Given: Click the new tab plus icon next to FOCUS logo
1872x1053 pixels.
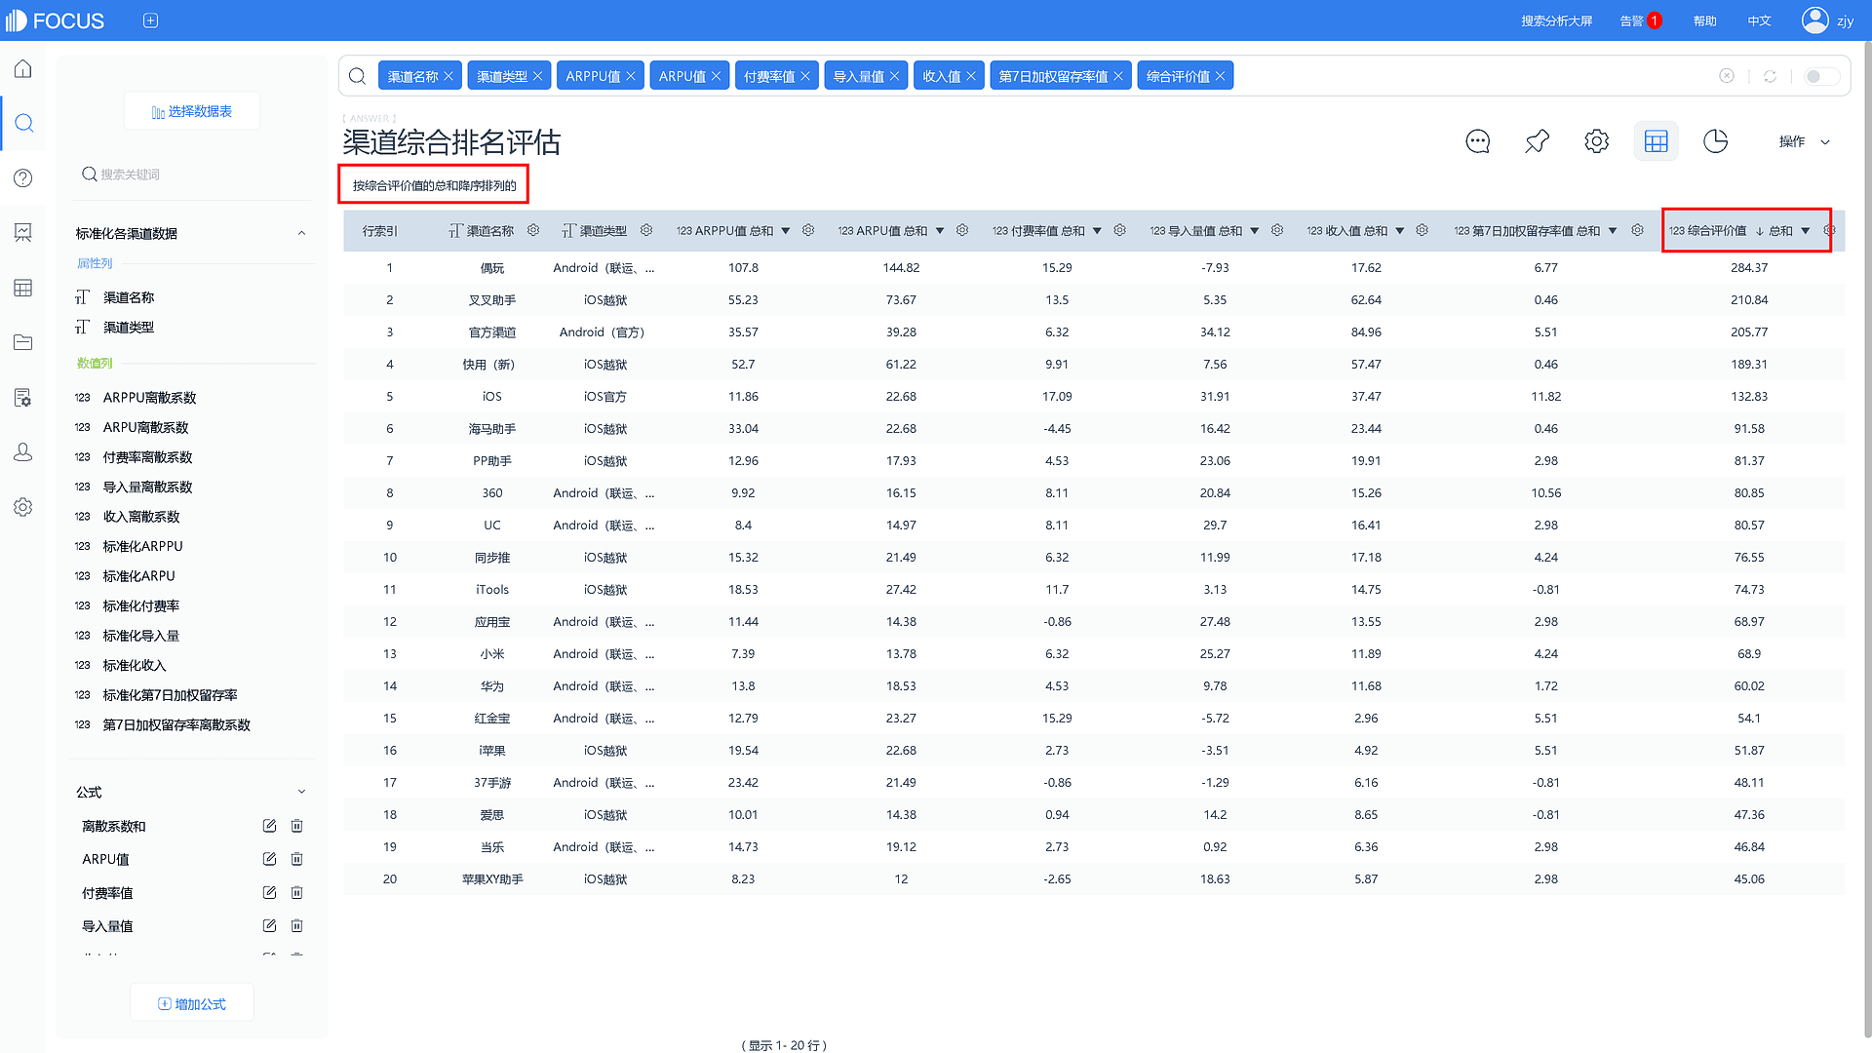Looking at the screenshot, I should click(x=150, y=20).
